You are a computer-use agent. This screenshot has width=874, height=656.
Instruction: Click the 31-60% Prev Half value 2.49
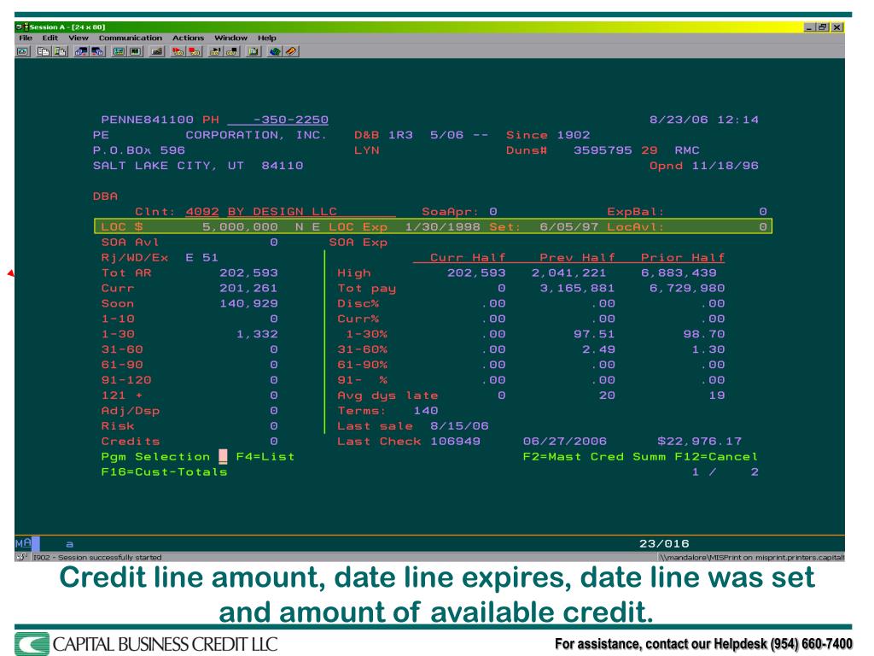pyautogui.click(x=598, y=349)
